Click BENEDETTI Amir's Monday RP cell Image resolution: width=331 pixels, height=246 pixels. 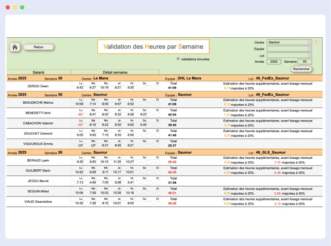click(80, 114)
